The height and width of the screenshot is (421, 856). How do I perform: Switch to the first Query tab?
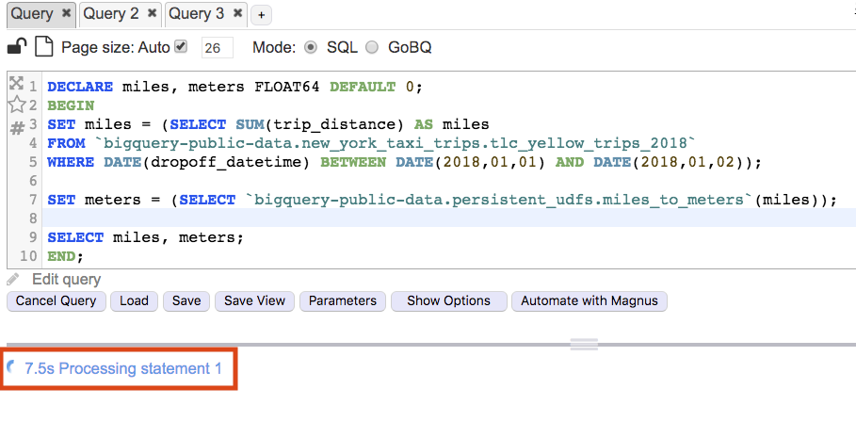click(32, 13)
